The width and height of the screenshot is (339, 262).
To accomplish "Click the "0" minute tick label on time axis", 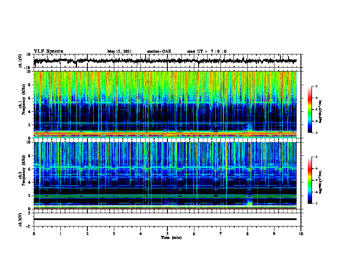I will click(x=34, y=234).
